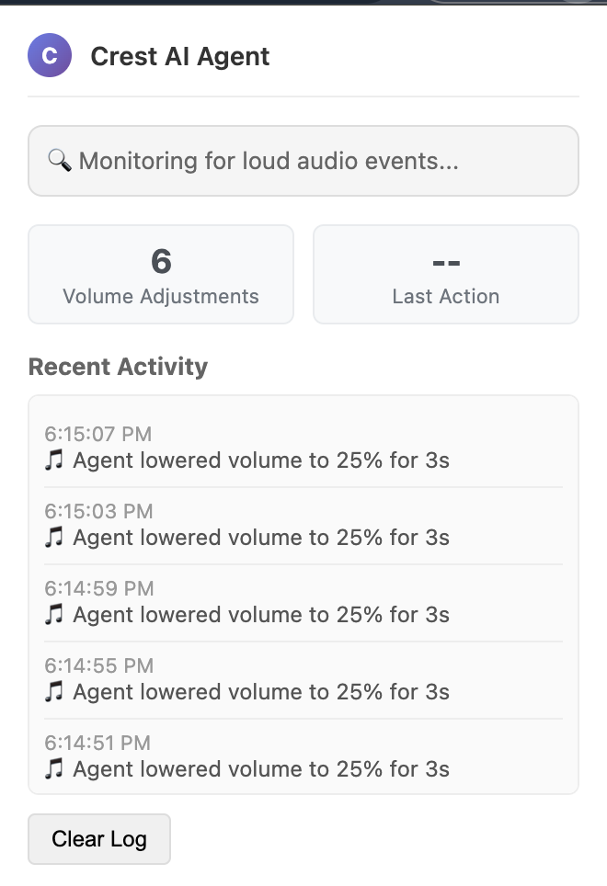
Task: Click the music note beside the 6:14:59 PM entry
Action: (x=52, y=615)
